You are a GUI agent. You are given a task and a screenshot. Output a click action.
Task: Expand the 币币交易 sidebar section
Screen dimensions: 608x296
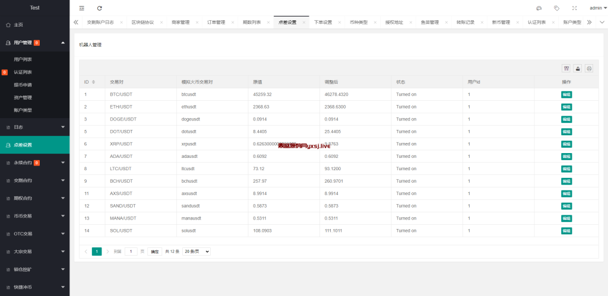tap(35, 216)
